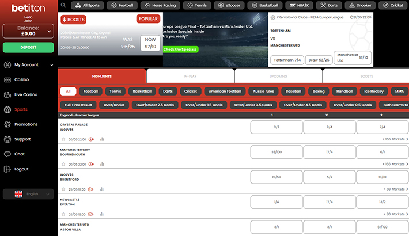
Task: Open stats icon for Crystal Palace match
Action: [102, 139]
